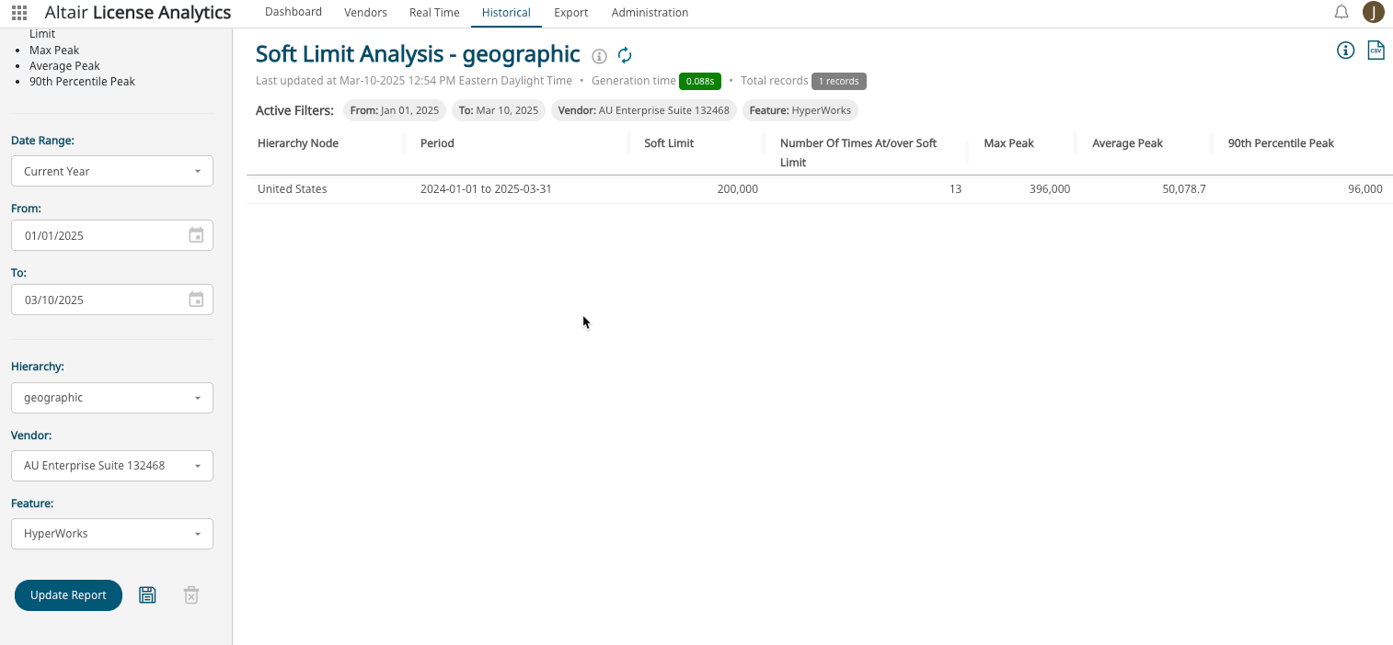Open the From date calendar picker

click(x=196, y=235)
